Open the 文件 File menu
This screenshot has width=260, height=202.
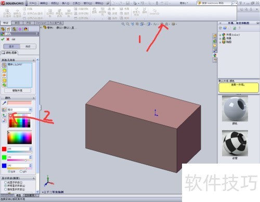tap(33, 3)
